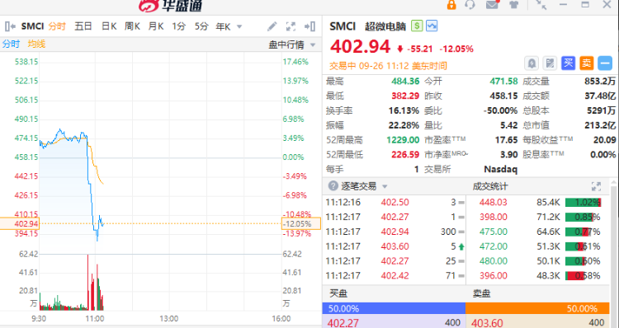Click the blue 50.00% buy-side bar
This screenshot has width=619, height=328.
[394, 308]
